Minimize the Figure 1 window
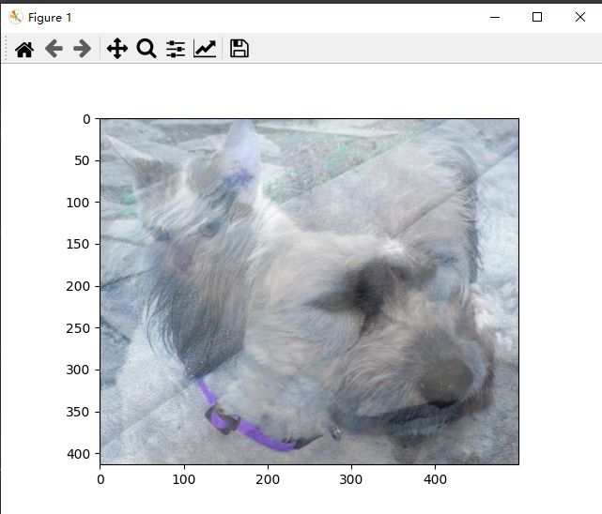Screen dimensions: 602x514 (x=495, y=17)
